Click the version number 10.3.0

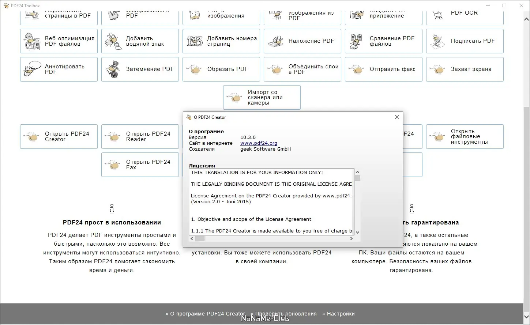click(x=248, y=137)
